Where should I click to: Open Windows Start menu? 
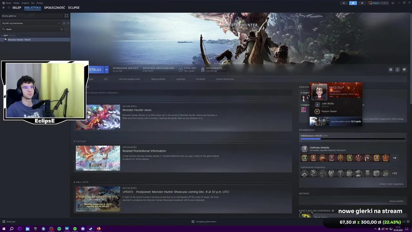click(4, 229)
